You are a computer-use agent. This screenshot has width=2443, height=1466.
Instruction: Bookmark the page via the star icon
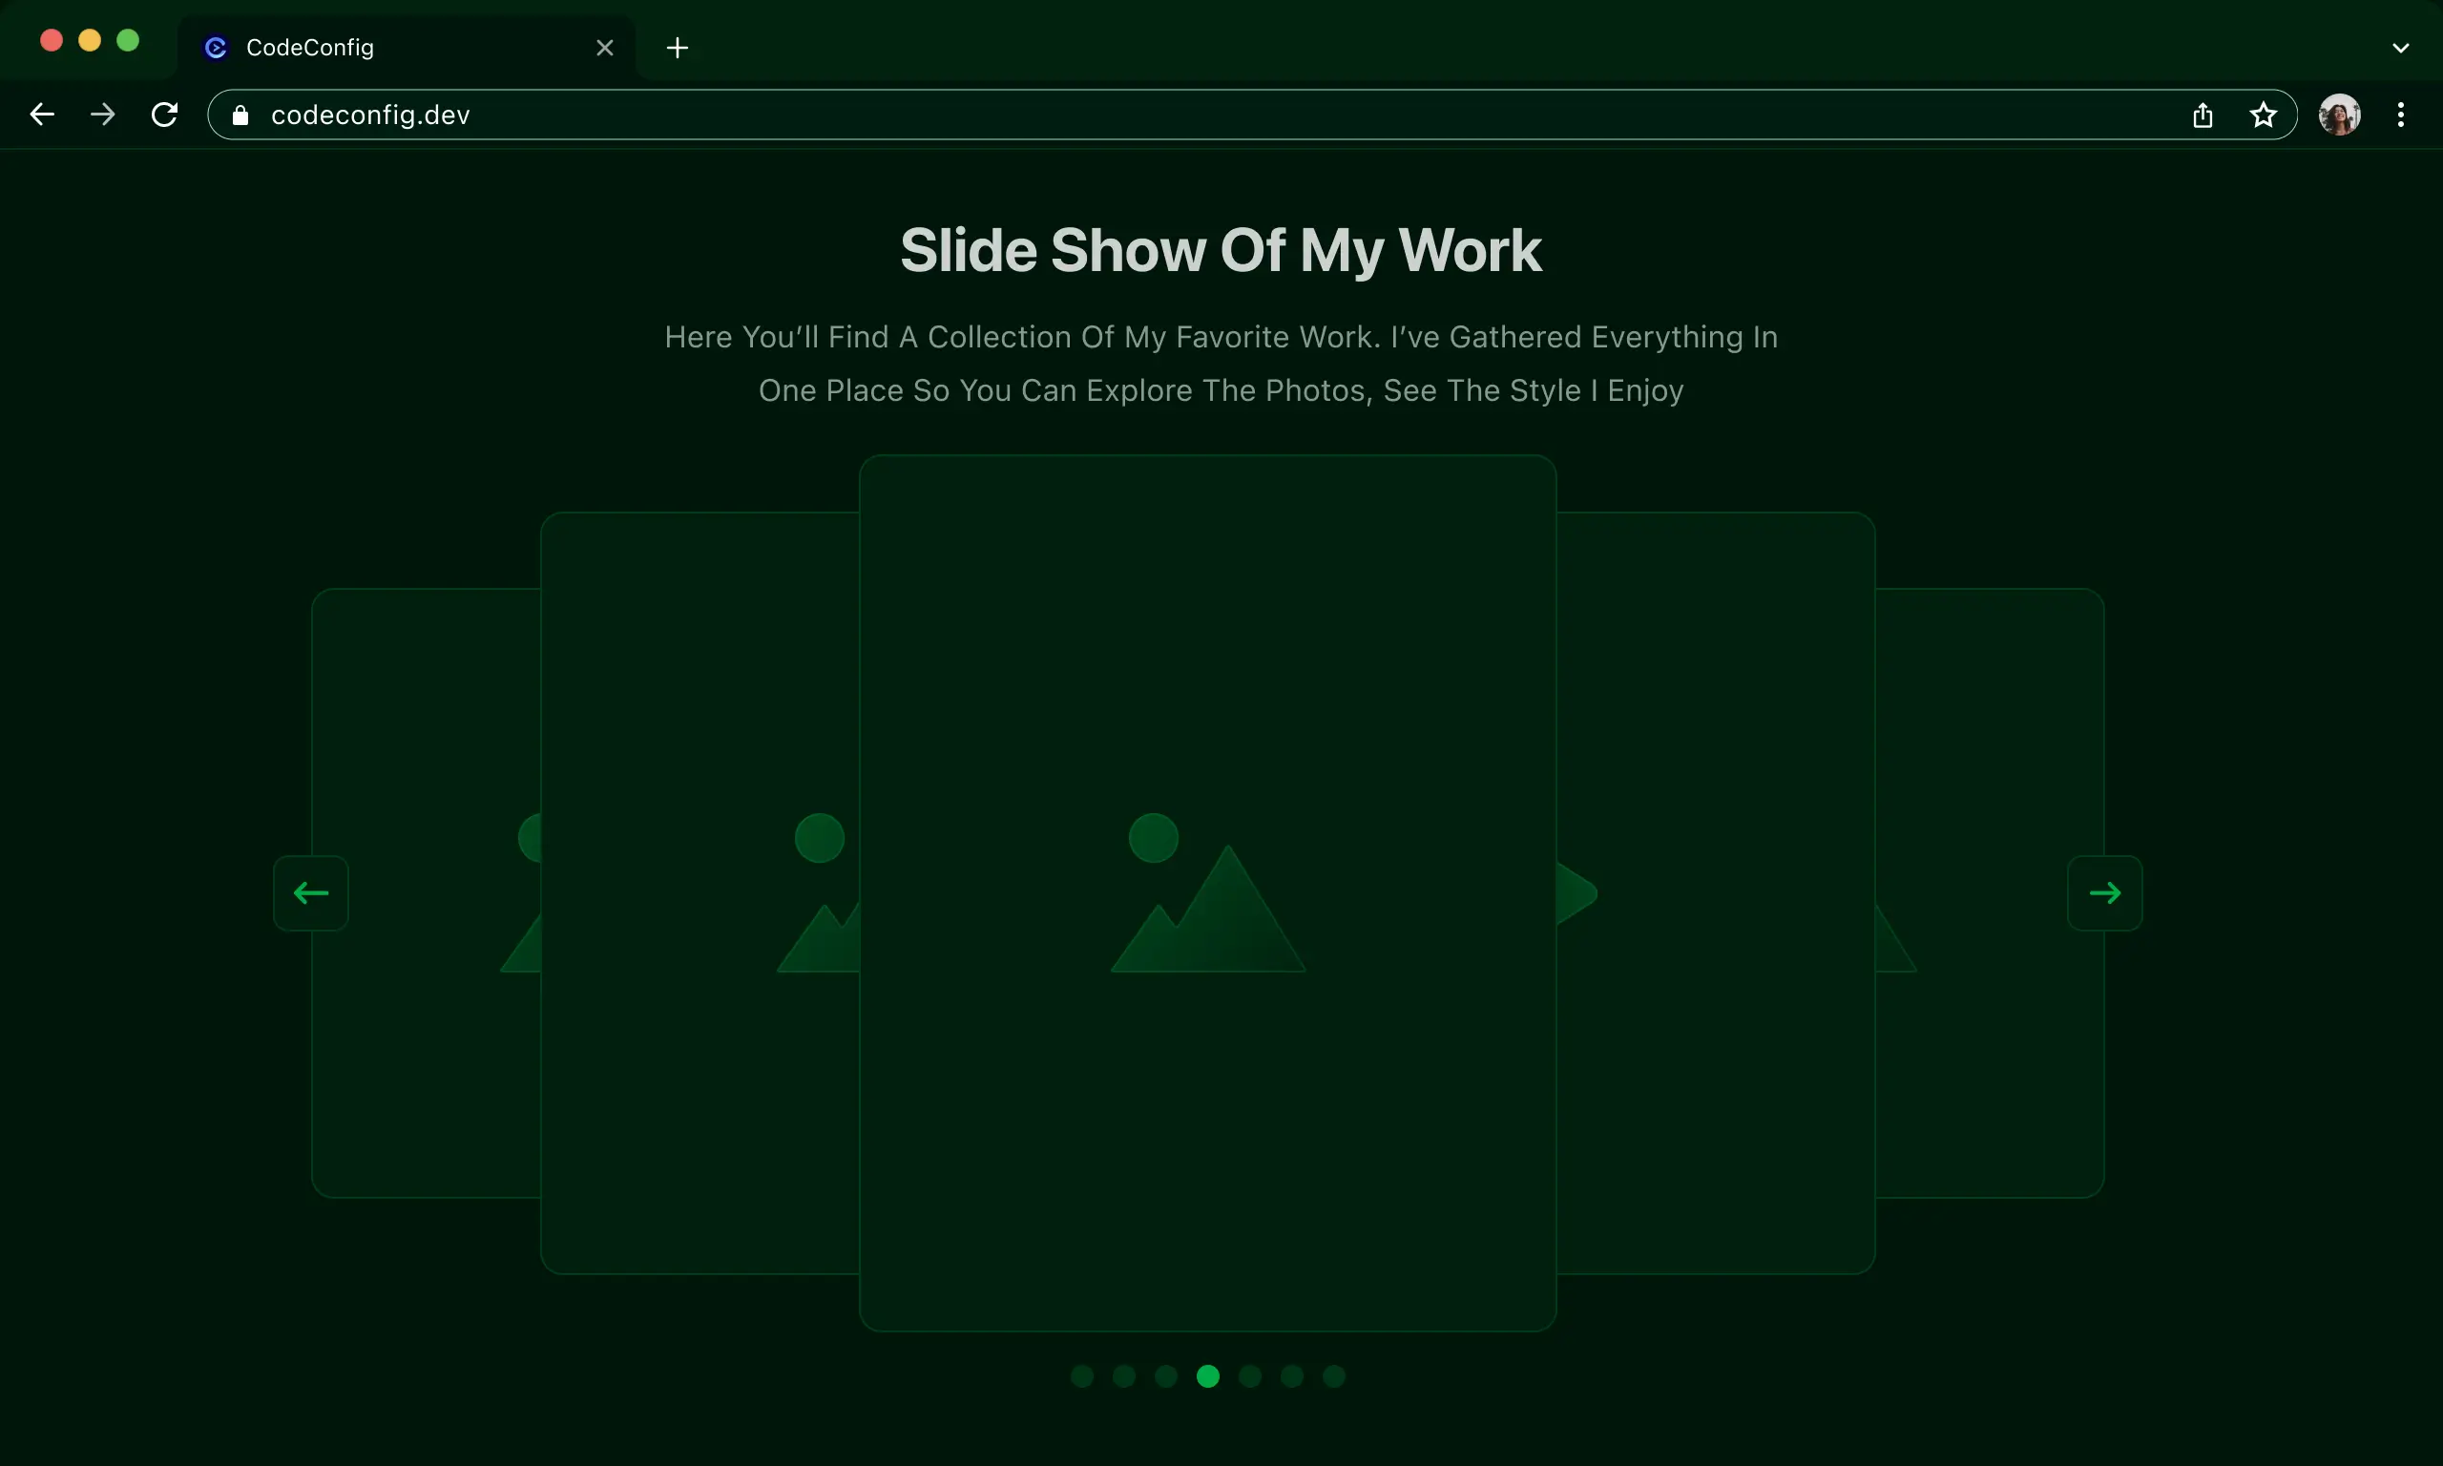click(x=2264, y=115)
